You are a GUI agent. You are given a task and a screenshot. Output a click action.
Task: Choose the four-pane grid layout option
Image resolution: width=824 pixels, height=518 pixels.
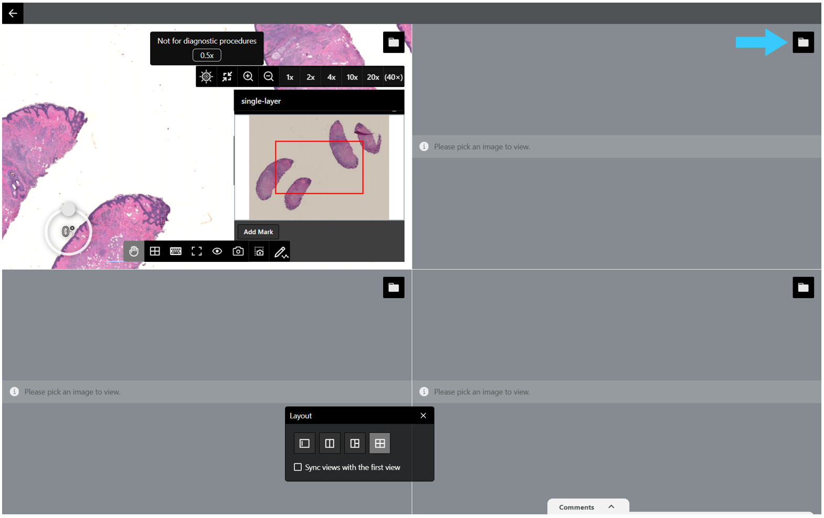[x=380, y=443]
